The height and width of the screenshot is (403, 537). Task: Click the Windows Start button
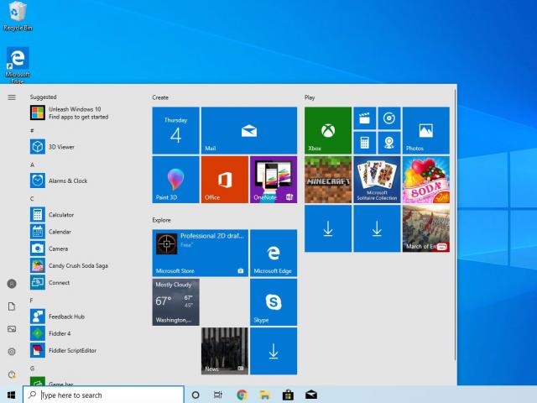(x=11, y=395)
